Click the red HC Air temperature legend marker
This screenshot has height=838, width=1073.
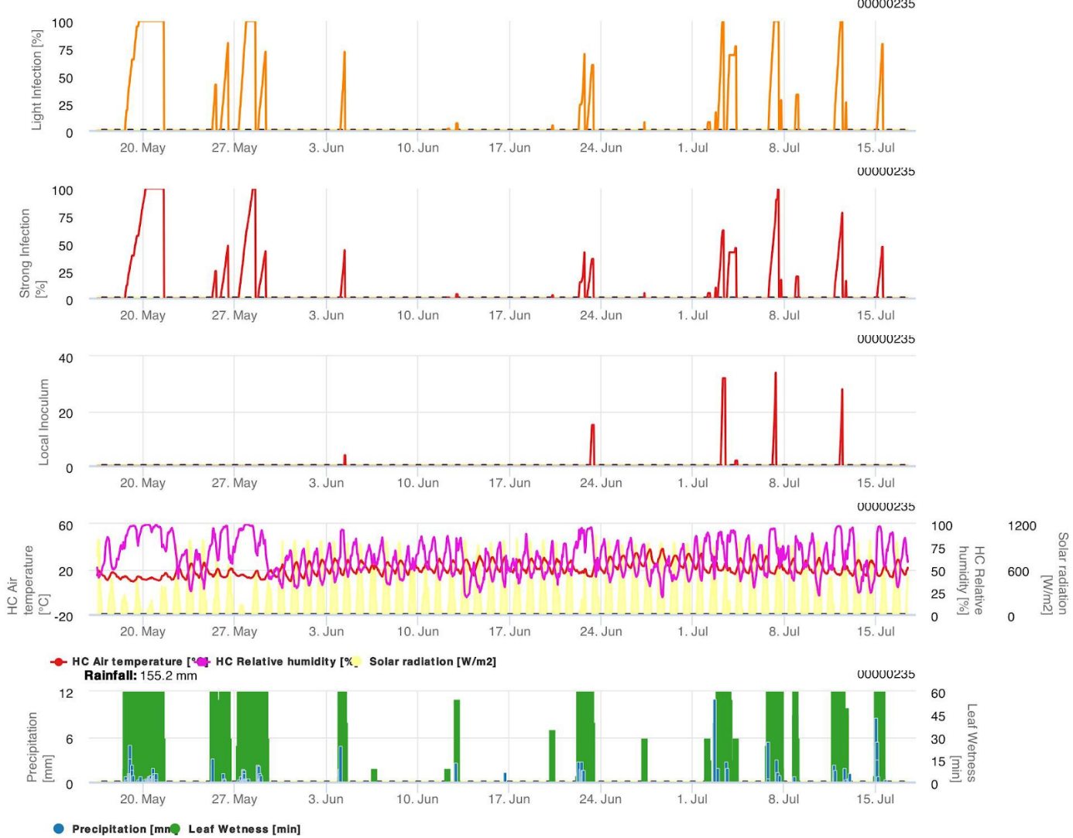(58, 662)
